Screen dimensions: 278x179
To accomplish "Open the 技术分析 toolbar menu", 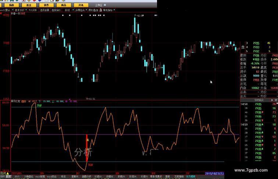I will 19,10.
